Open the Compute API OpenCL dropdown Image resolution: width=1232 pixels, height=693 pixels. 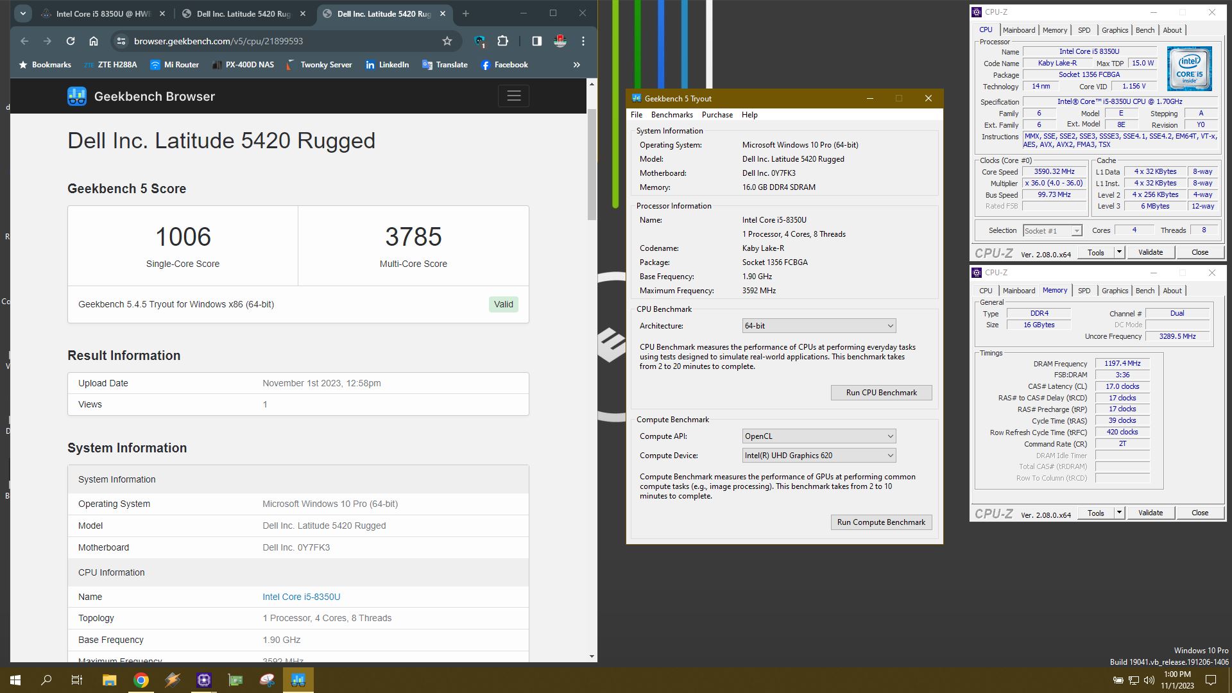pos(819,436)
